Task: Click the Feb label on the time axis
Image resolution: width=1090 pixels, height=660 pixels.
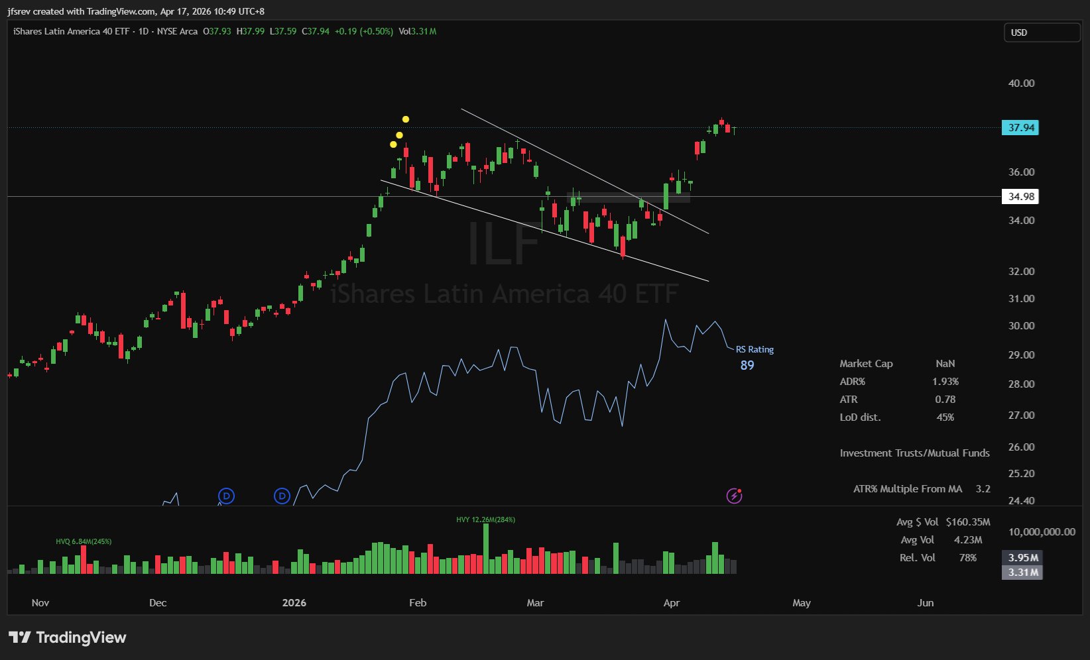Action: tap(418, 603)
